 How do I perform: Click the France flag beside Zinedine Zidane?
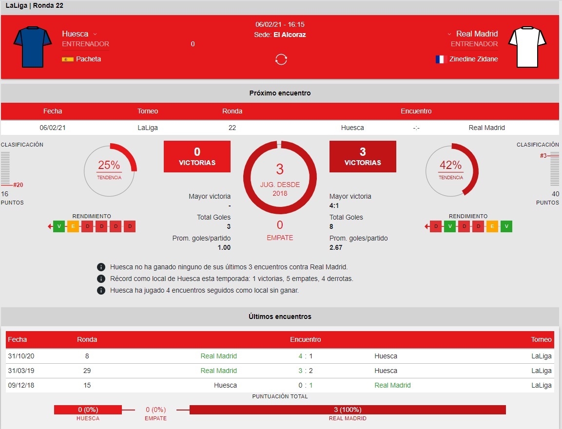click(440, 59)
